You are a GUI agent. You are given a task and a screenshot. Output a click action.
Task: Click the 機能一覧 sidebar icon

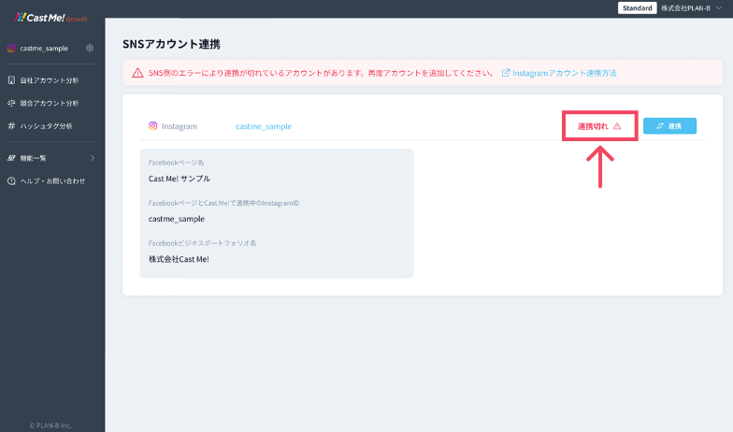(x=11, y=158)
